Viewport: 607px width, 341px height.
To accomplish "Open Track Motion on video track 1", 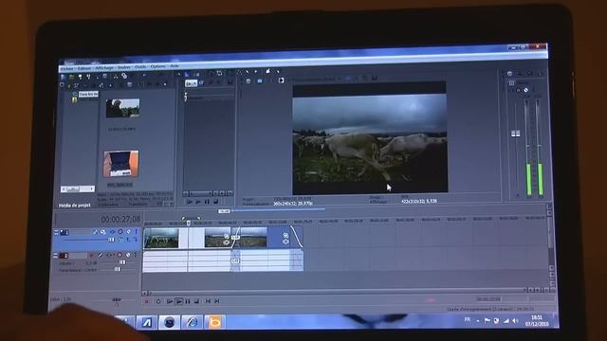I will pos(103,232).
